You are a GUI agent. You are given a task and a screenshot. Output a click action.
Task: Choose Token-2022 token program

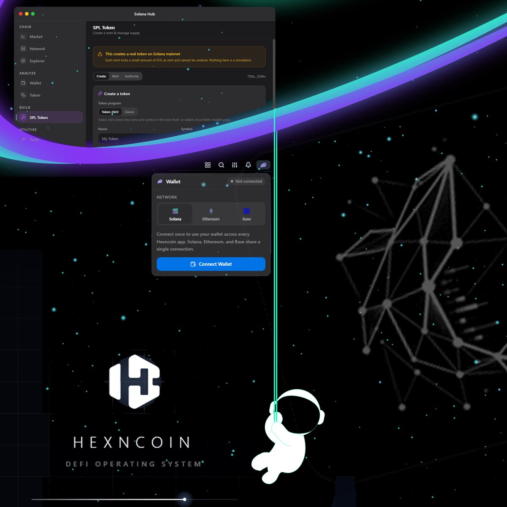tap(110, 112)
